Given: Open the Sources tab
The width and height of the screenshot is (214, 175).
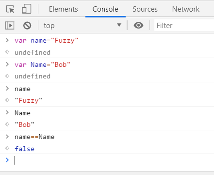Looking at the screenshot, I should [145, 9].
